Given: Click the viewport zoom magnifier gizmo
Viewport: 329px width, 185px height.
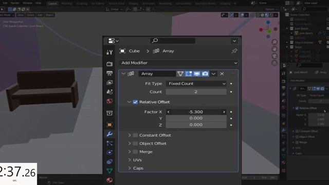Looking at the screenshot, I should coord(274,42).
